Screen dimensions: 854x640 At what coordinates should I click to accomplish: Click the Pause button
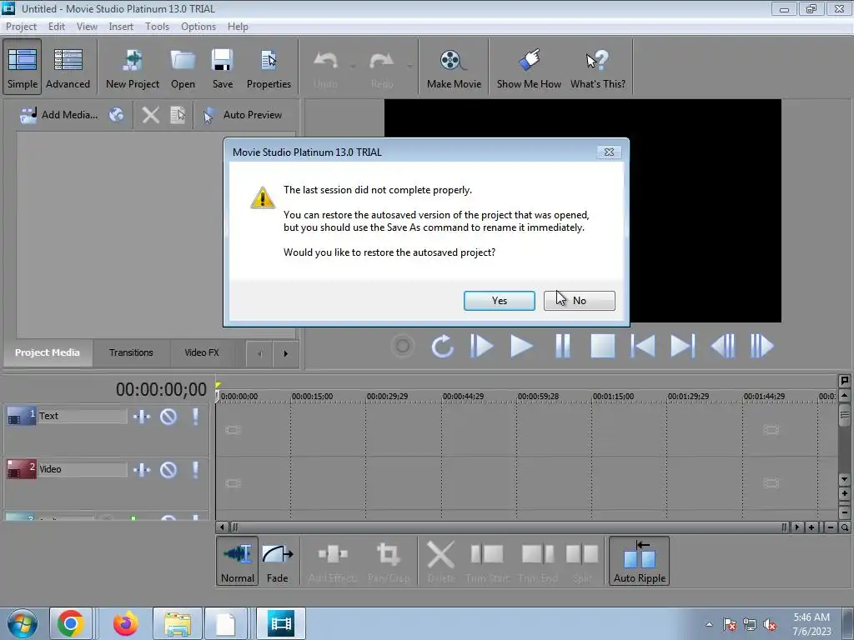pyautogui.click(x=563, y=346)
